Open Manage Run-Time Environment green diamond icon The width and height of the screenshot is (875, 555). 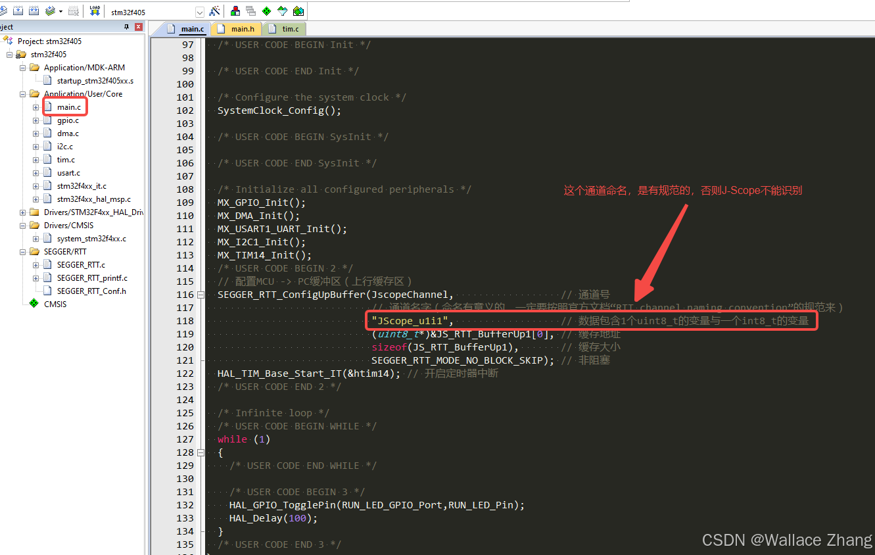[266, 11]
